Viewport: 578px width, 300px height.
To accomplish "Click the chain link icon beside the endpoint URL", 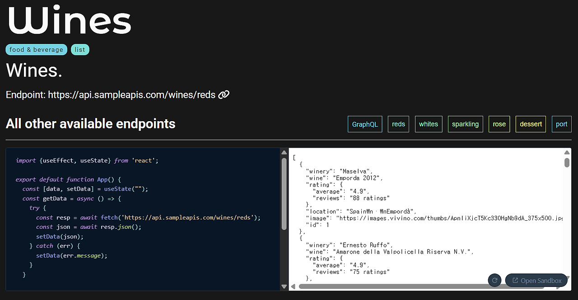I will (x=224, y=95).
